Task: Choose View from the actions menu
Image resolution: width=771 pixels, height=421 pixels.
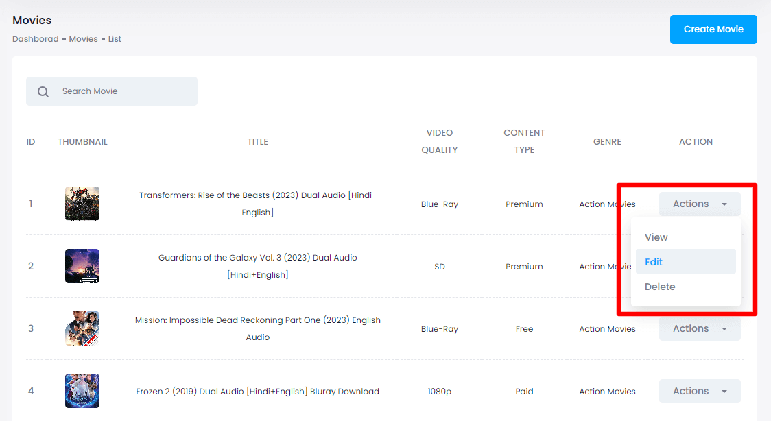Action: (685, 237)
